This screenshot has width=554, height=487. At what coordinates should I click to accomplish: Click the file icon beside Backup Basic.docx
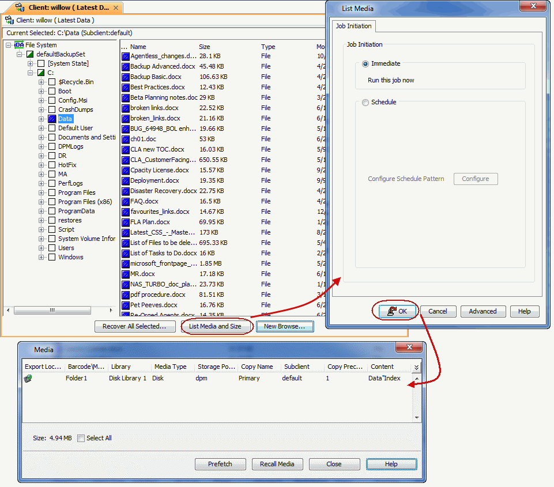(x=125, y=77)
